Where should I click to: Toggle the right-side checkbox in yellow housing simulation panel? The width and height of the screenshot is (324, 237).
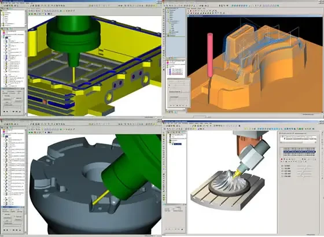(x=15, y=98)
